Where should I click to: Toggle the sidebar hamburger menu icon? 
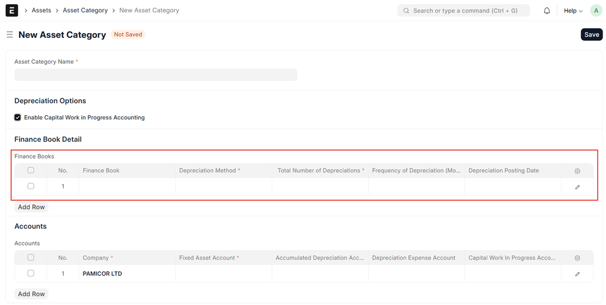pos(9,35)
